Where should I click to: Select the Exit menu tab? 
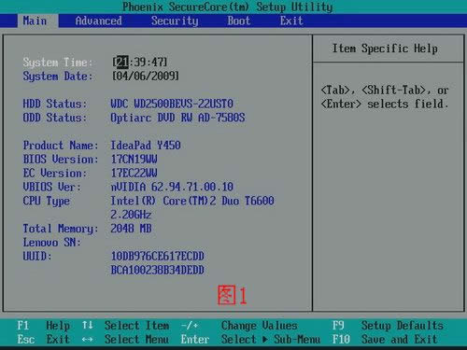point(291,21)
